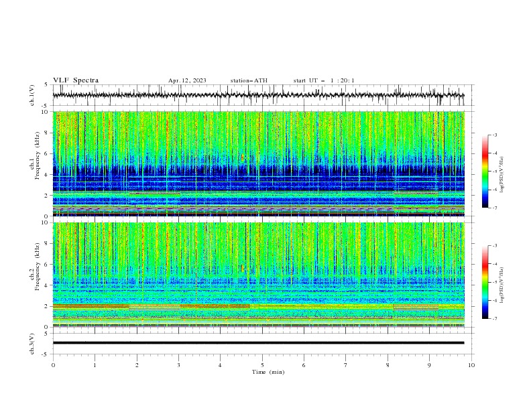
Task: Click the ch.3 flat voltage trace
Action: [x=258, y=343]
